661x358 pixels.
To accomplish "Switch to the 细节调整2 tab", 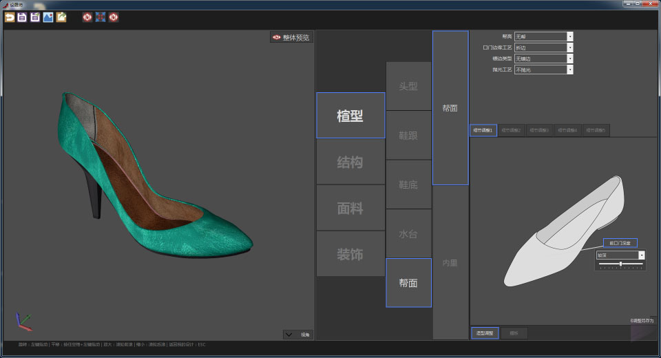I will (x=512, y=130).
